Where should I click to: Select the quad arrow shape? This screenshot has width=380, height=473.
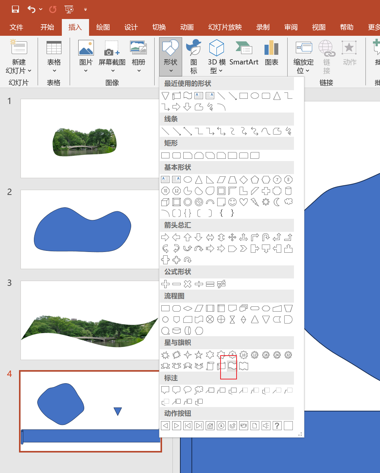point(232,237)
